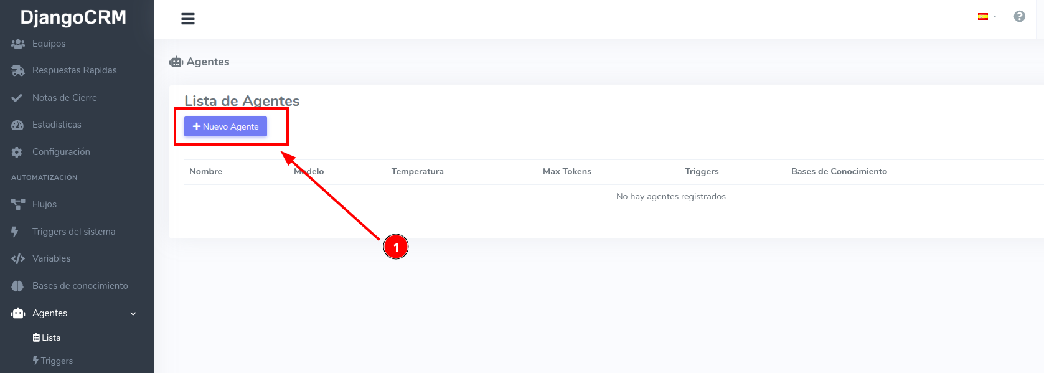The image size is (1044, 373).
Task: Click the hamburger menu toggle icon
Action: coord(188,19)
